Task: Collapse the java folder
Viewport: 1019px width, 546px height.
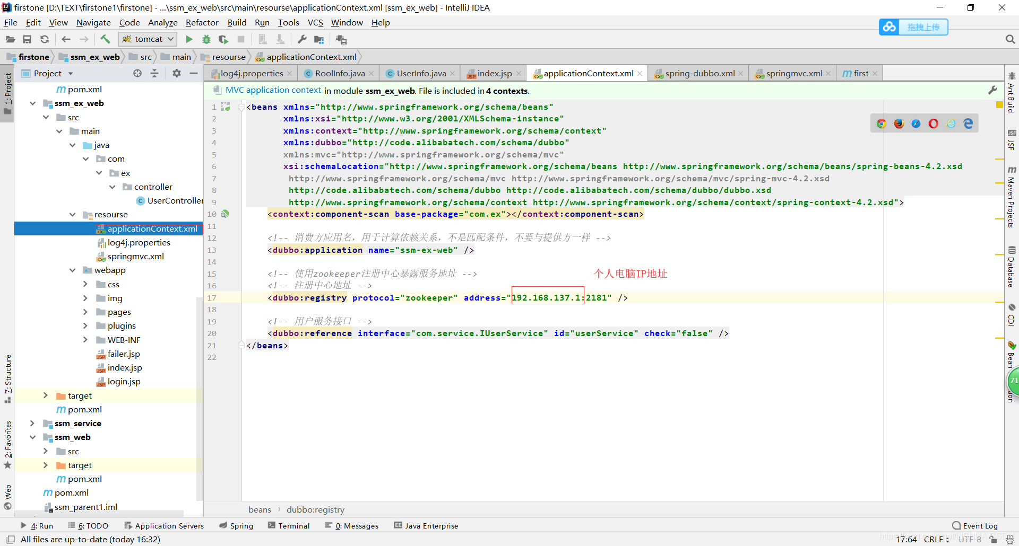Action: click(73, 145)
